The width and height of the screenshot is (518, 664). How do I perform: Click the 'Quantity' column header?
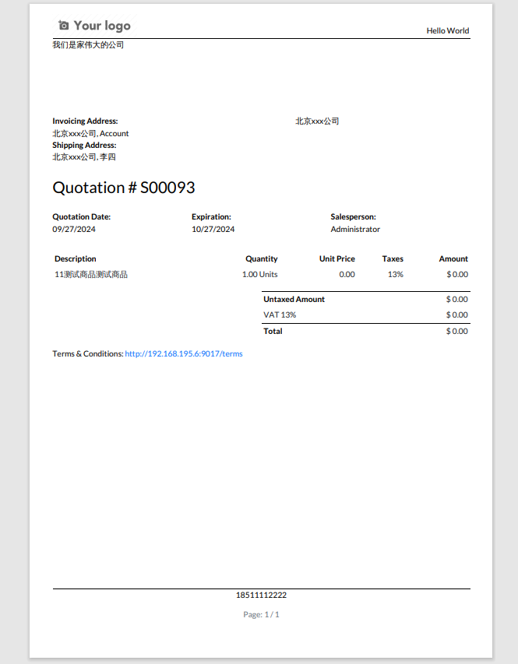click(x=262, y=258)
